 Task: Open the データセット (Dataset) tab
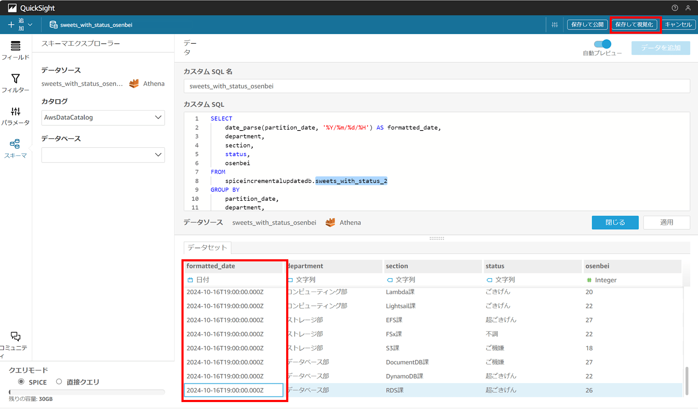coord(207,247)
